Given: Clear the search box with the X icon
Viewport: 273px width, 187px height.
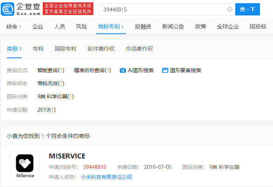Looking at the screenshot, I should (229, 9).
